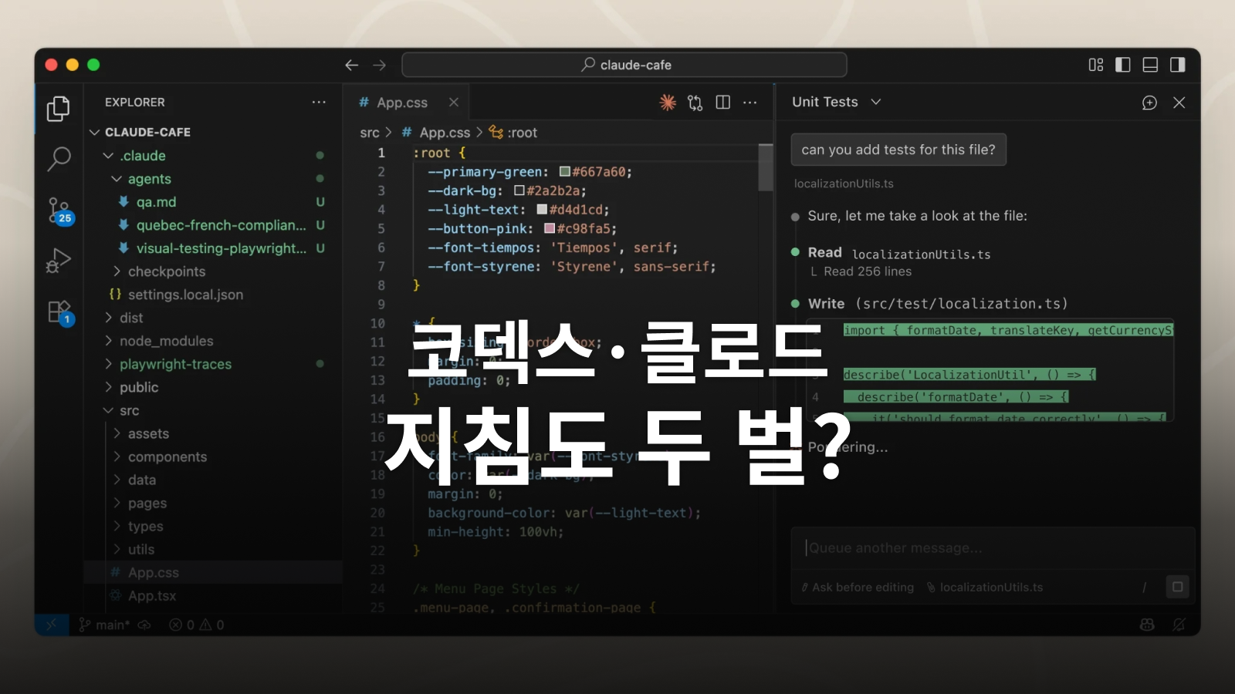The width and height of the screenshot is (1235, 694).
Task: Toggle the bottom panel visibility
Action: coord(1150,65)
